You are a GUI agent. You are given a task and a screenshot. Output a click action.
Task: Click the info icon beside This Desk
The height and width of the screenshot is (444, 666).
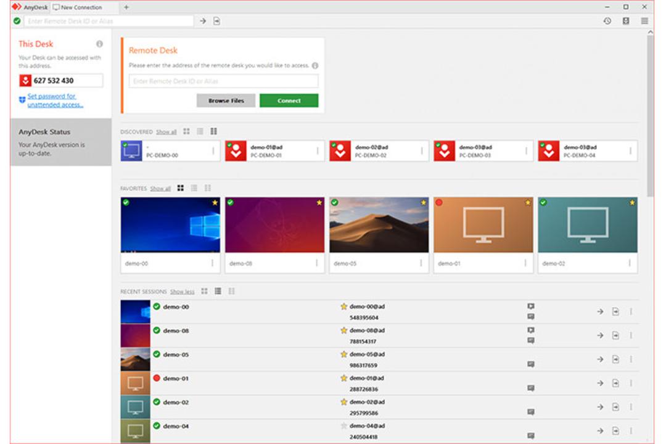(99, 44)
